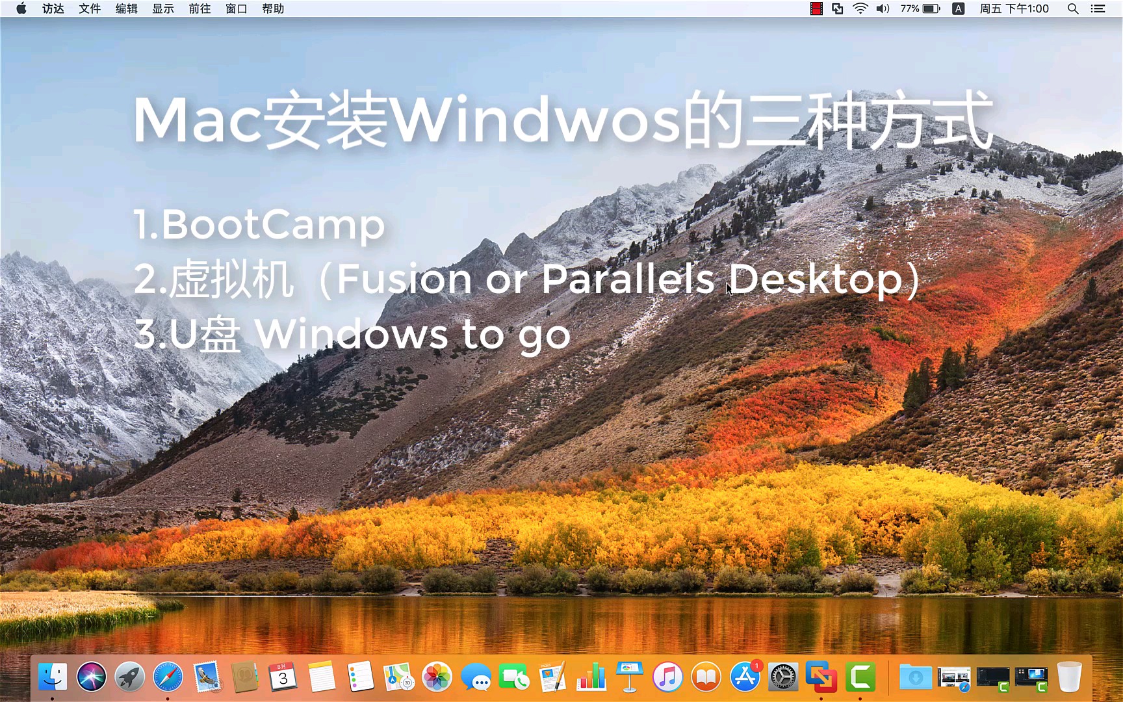
Task: Open Spotlight search magnifier
Action: (x=1073, y=8)
